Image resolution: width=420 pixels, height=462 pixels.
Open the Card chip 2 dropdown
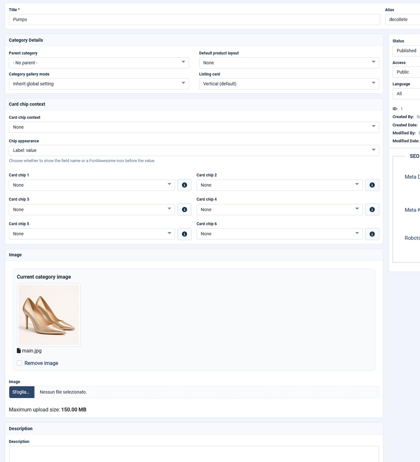[279, 185]
